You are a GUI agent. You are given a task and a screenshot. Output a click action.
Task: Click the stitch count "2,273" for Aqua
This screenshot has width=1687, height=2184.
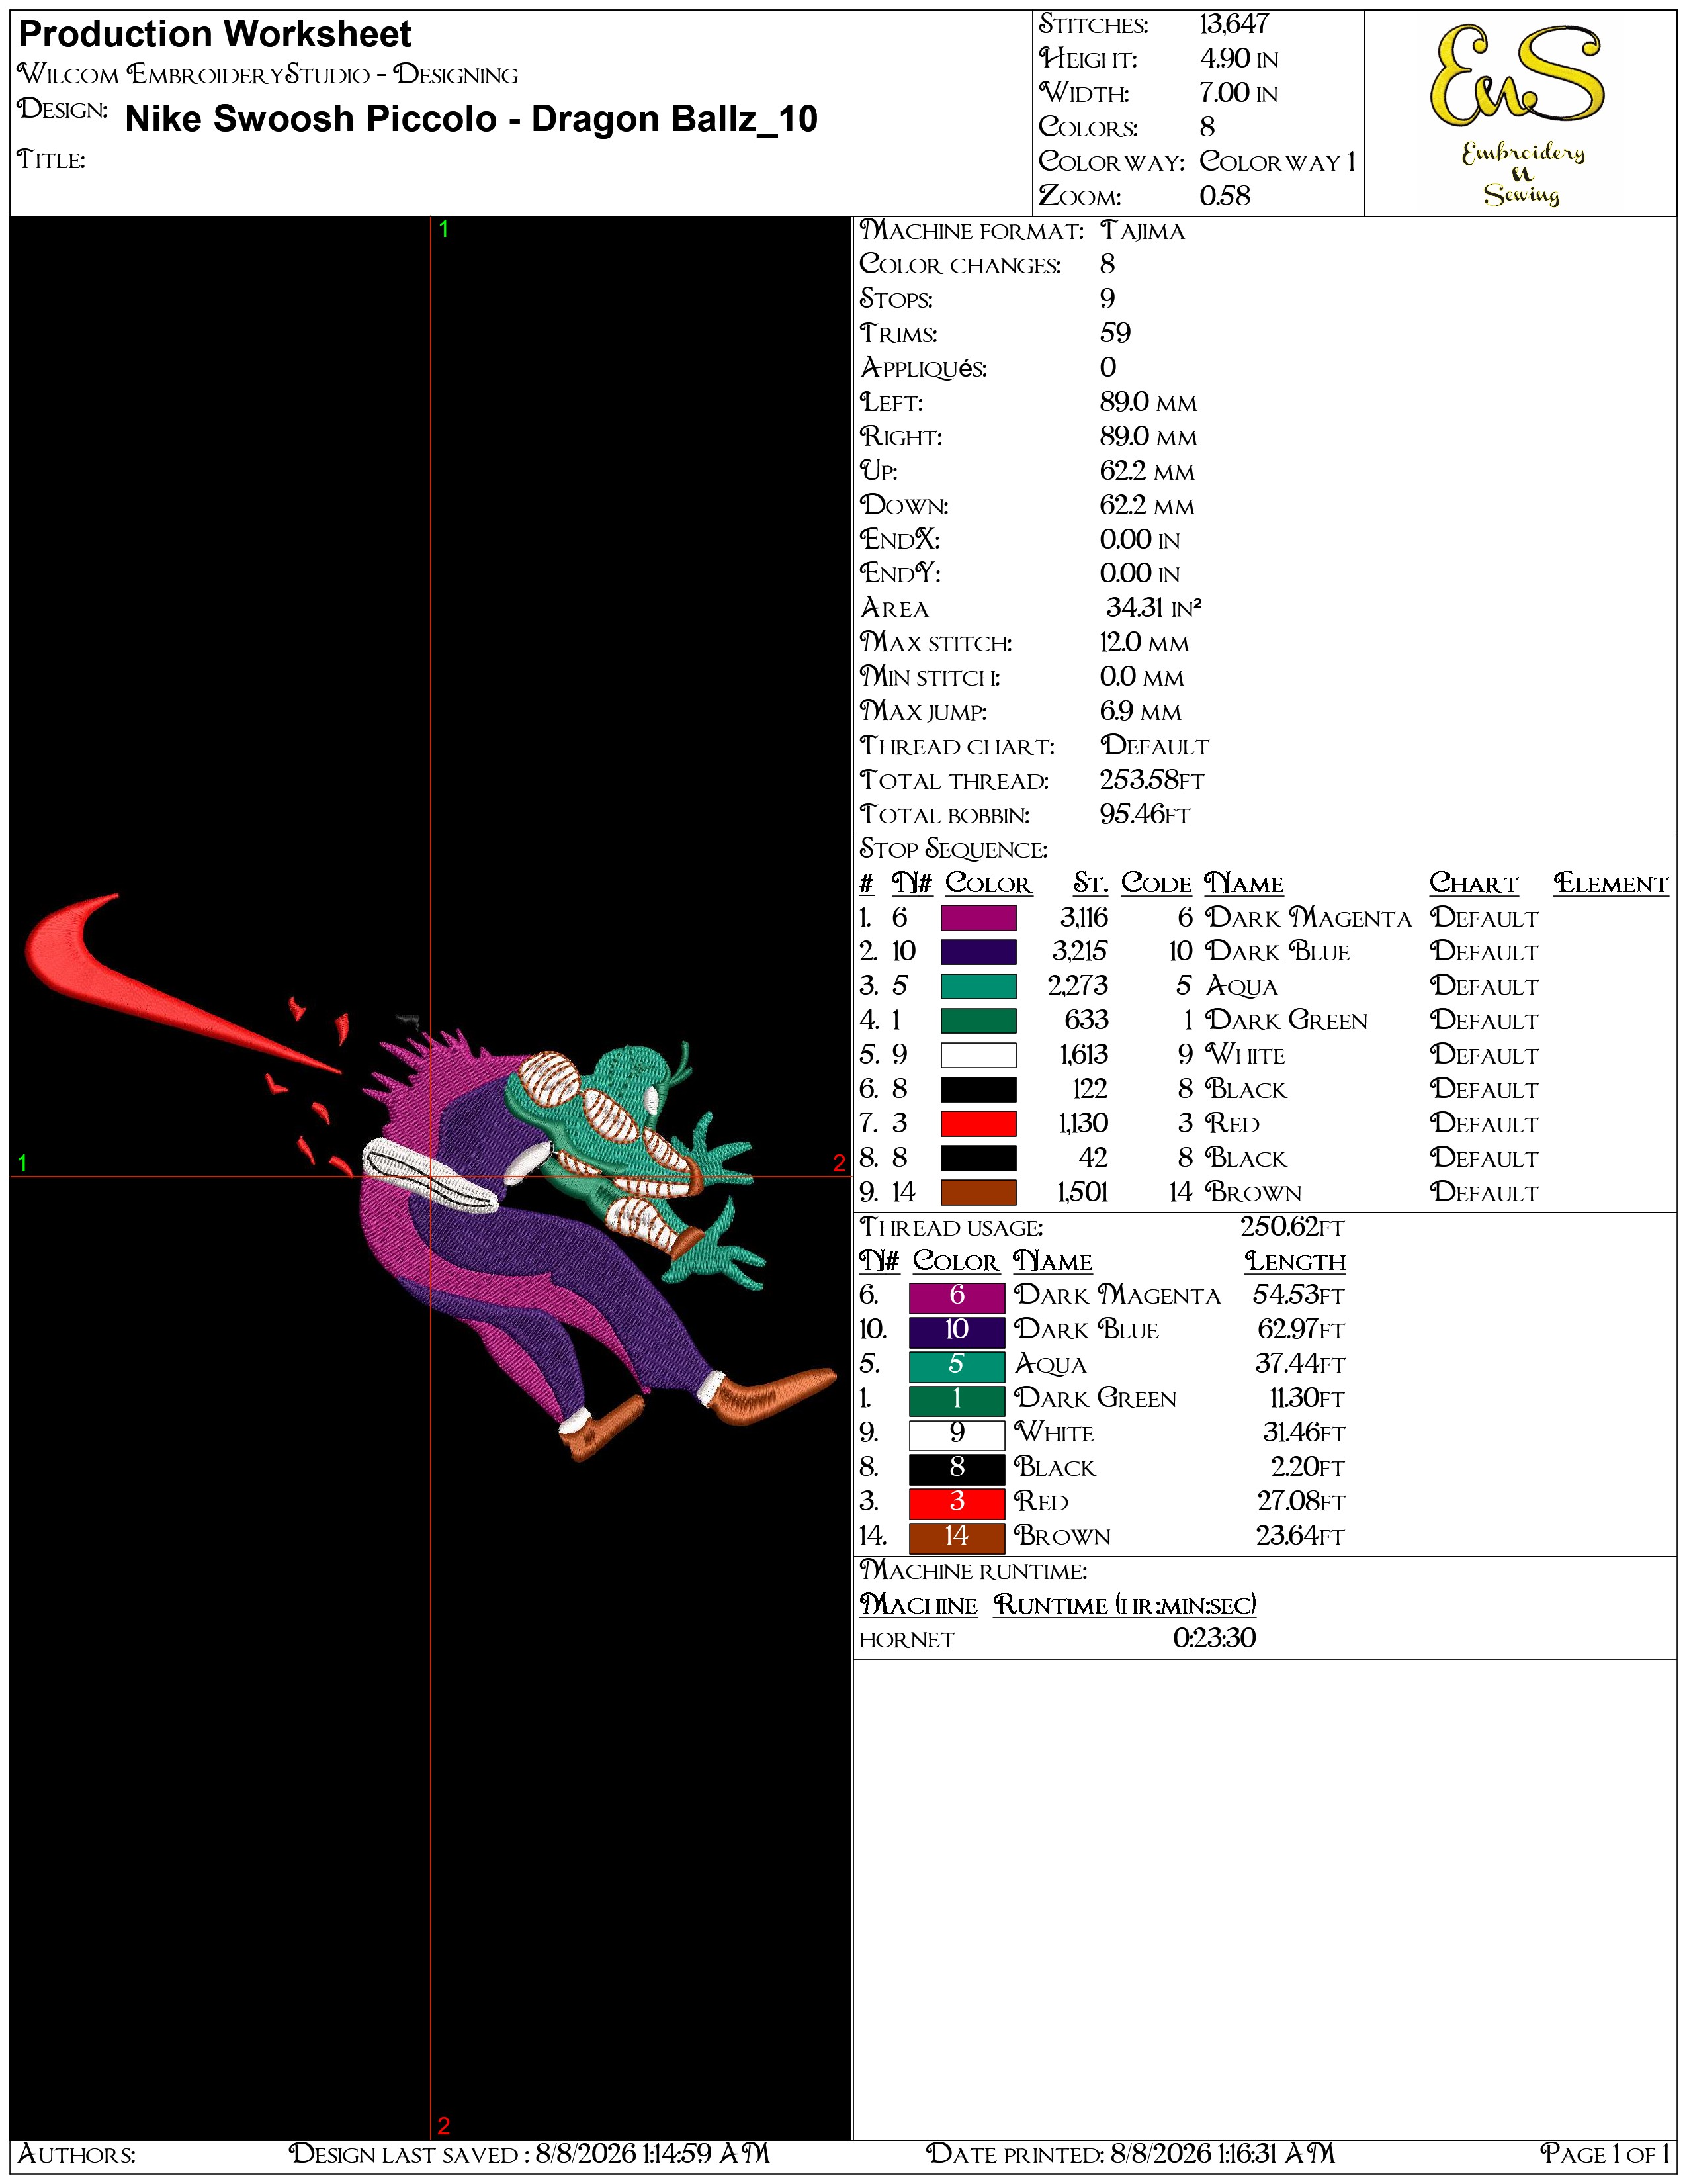[1077, 986]
